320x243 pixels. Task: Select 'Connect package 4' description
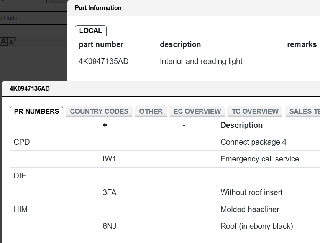[x=253, y=142]
